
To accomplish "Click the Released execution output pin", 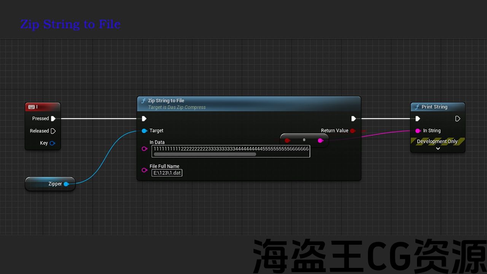I will coord(53,131).
